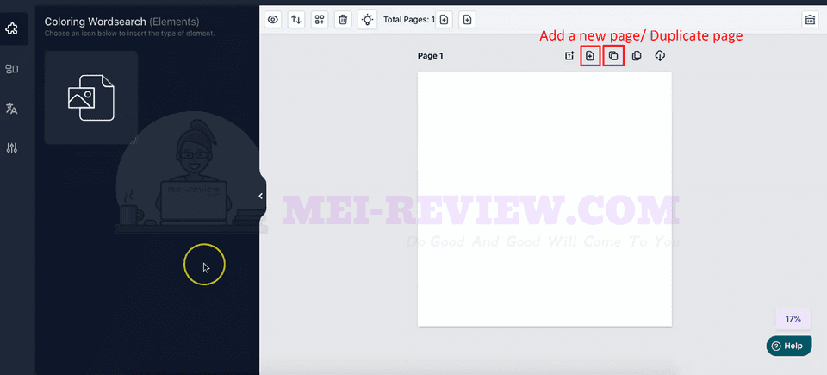This screenshot has width=827, height=375.
Task: Collapse the elements side panel arrow
Action: (261, 196)
